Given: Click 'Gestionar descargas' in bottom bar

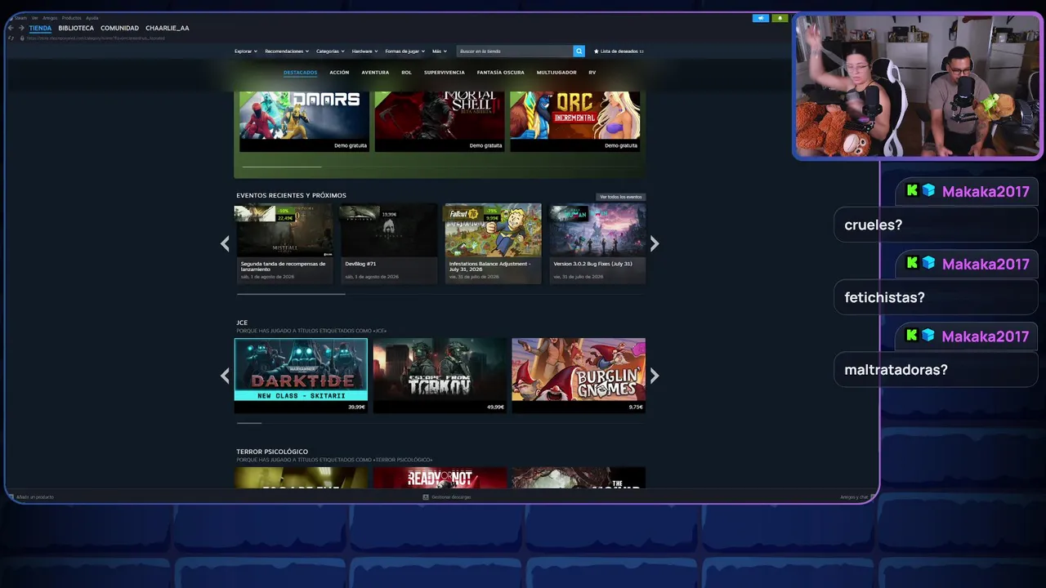Looking at the screenshot, I should tap(451, 497).
